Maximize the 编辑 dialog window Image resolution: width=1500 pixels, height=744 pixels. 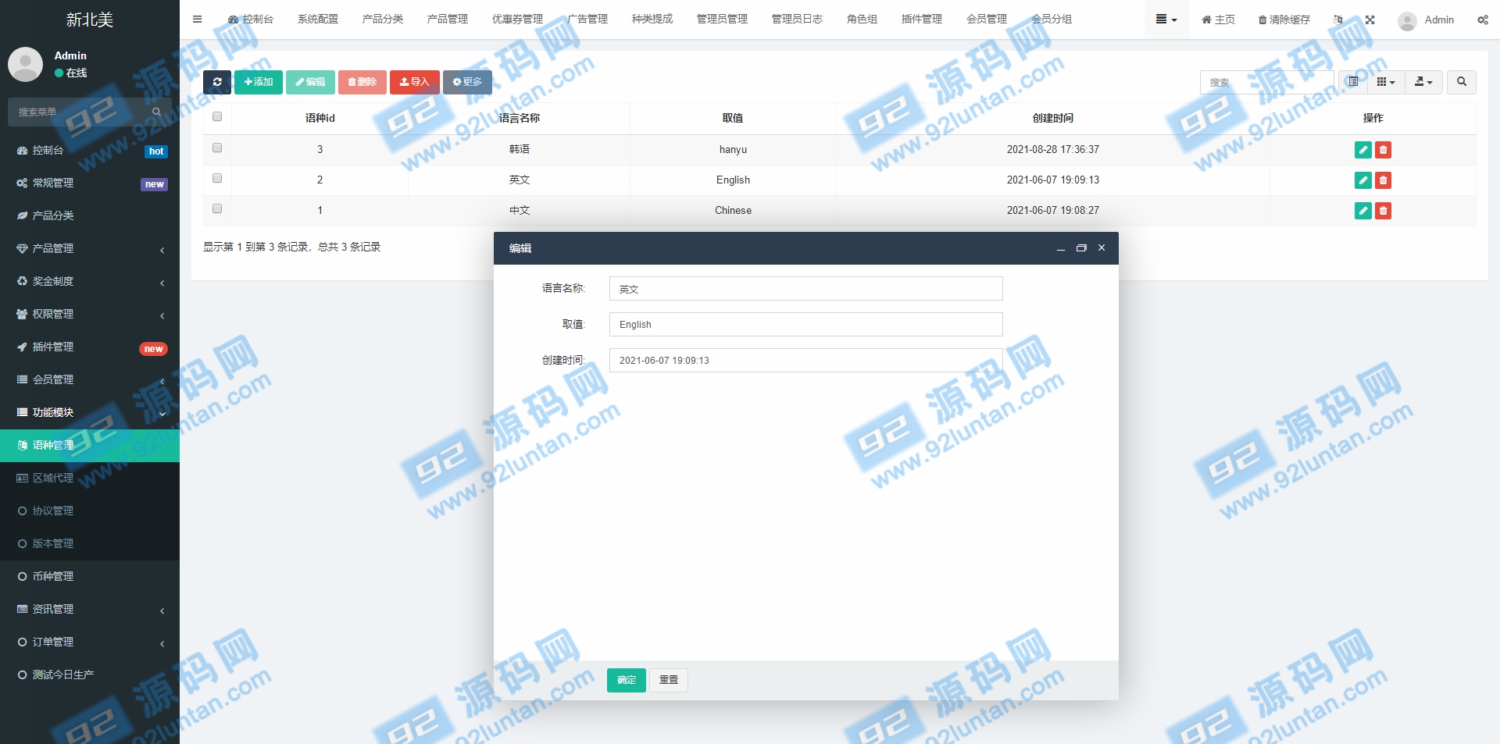coord(1081,248)
